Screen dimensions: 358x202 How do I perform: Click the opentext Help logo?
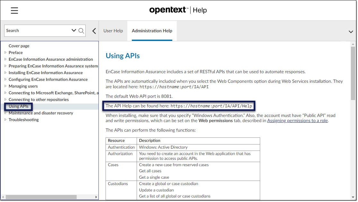tap(178, 10)
